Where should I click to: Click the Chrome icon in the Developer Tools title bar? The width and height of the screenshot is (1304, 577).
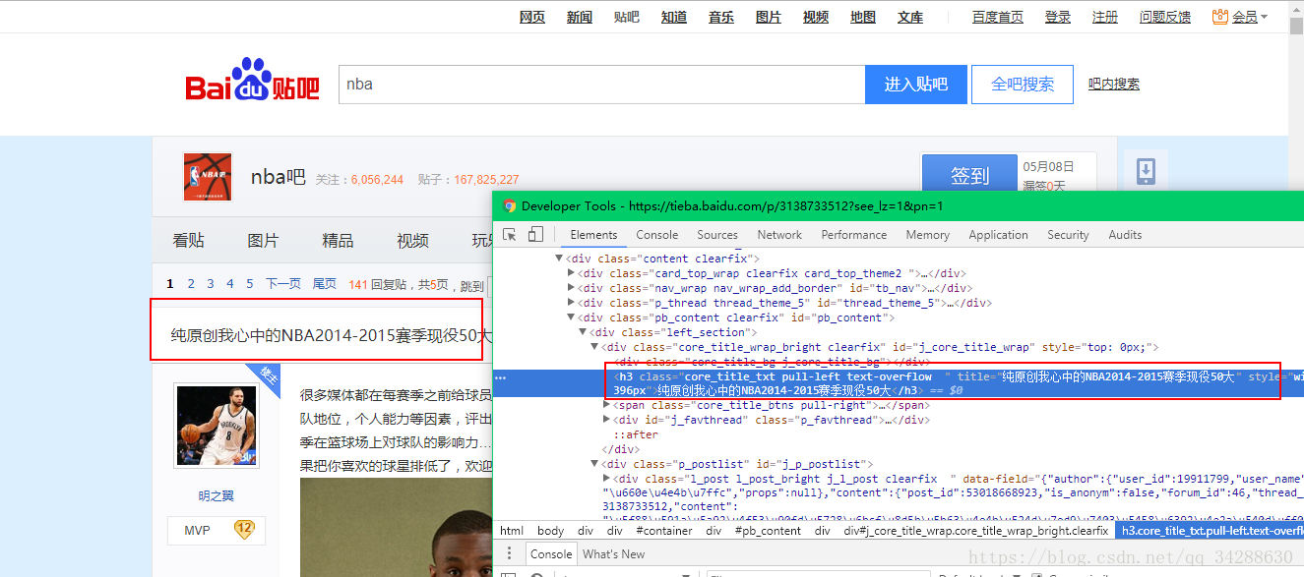pyautogui.click(x=509, y=206)
